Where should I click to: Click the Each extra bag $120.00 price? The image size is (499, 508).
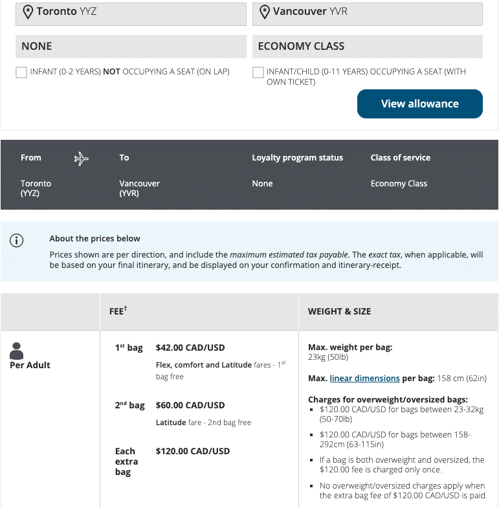pyautogui.click(x=193, y=451)
